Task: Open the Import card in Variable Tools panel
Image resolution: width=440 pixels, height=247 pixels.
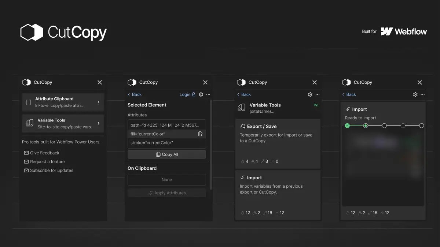Action: point(278,195)
